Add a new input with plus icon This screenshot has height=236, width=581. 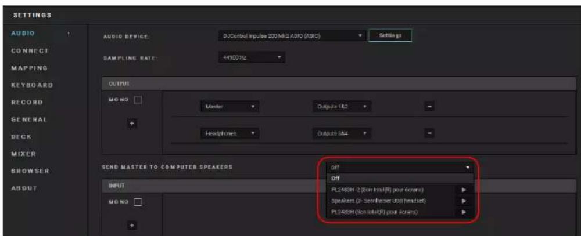(131, 225)
